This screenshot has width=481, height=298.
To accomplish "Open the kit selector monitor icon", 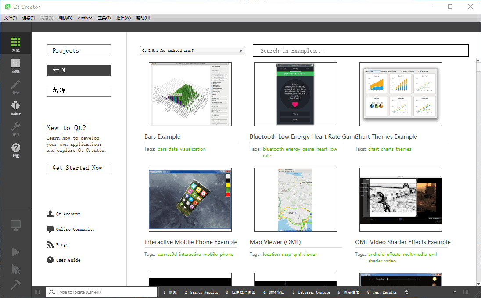I will 16,226.
